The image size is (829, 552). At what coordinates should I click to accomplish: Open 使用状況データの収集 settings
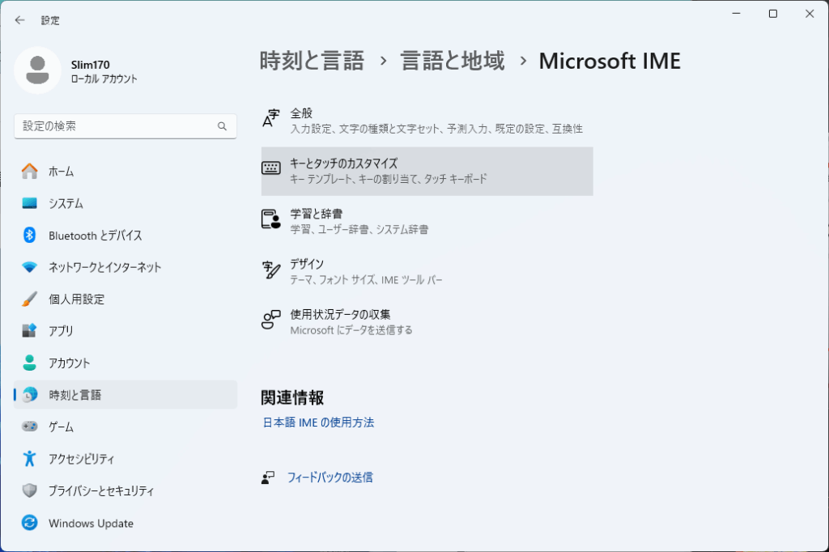coord(427,322)
